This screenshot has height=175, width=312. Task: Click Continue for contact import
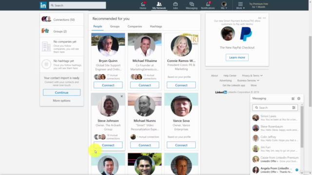coord(62,92)
